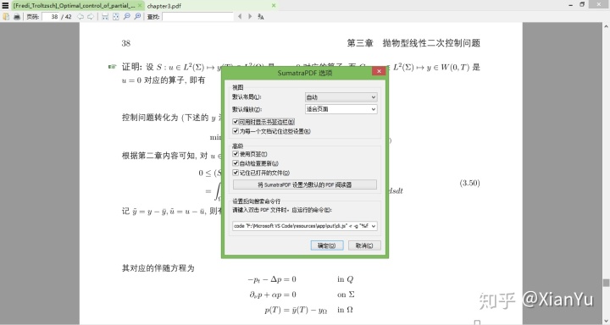This screenshot has width=610, height=325.
Task: Go to previous page arrow icon
Action: (80, 17)
